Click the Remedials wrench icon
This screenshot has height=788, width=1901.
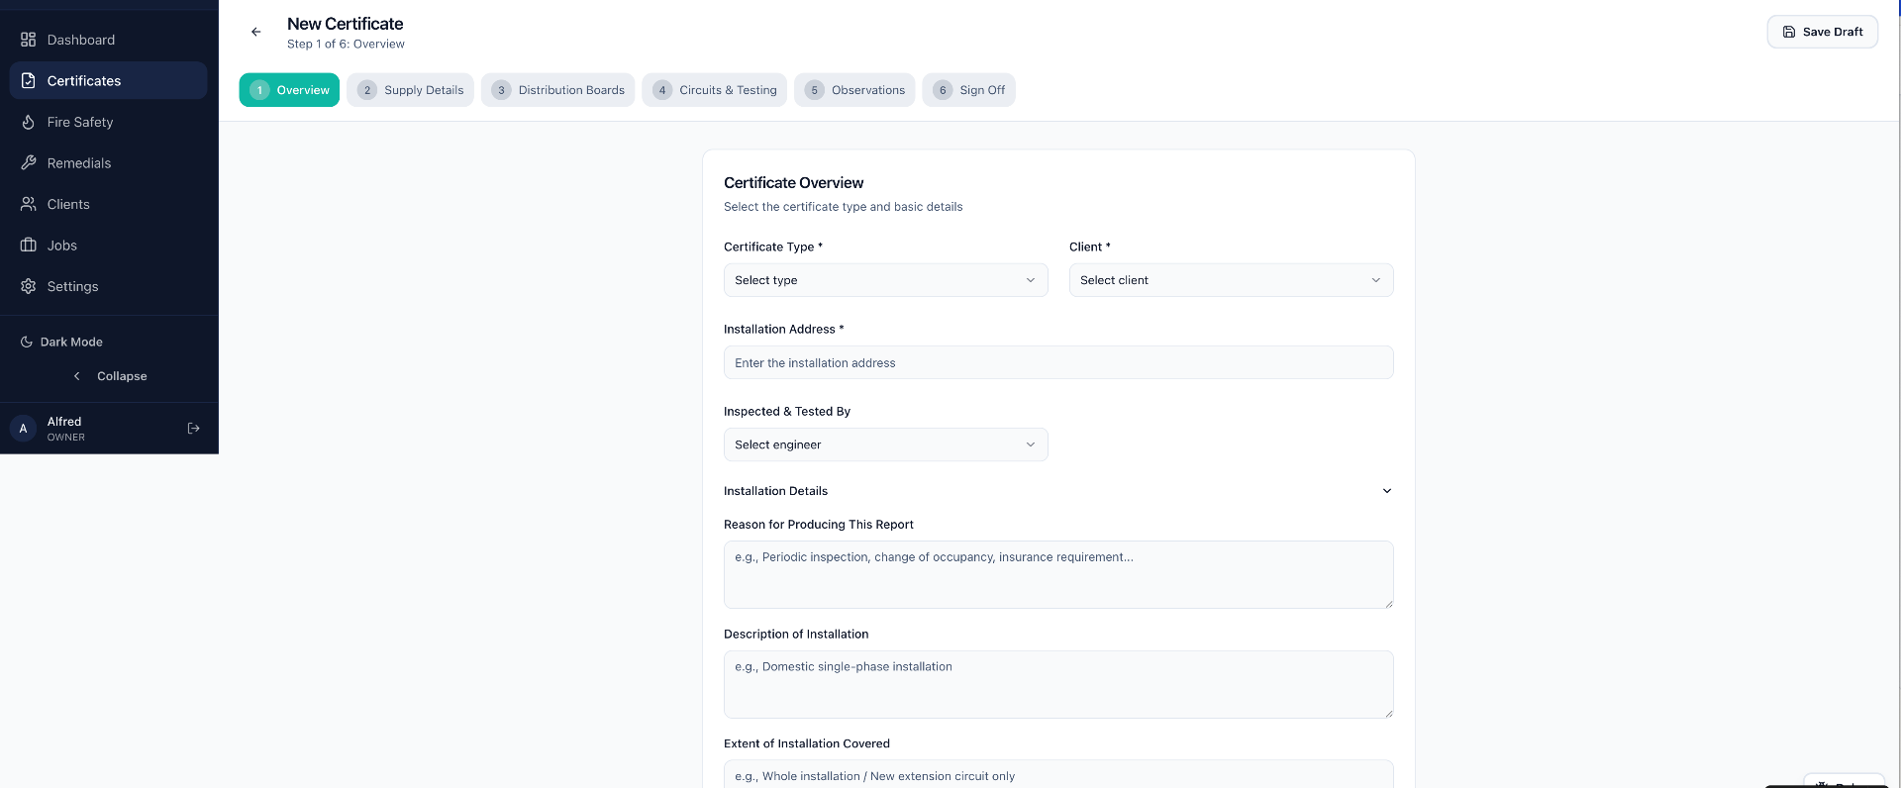point(28,162)
